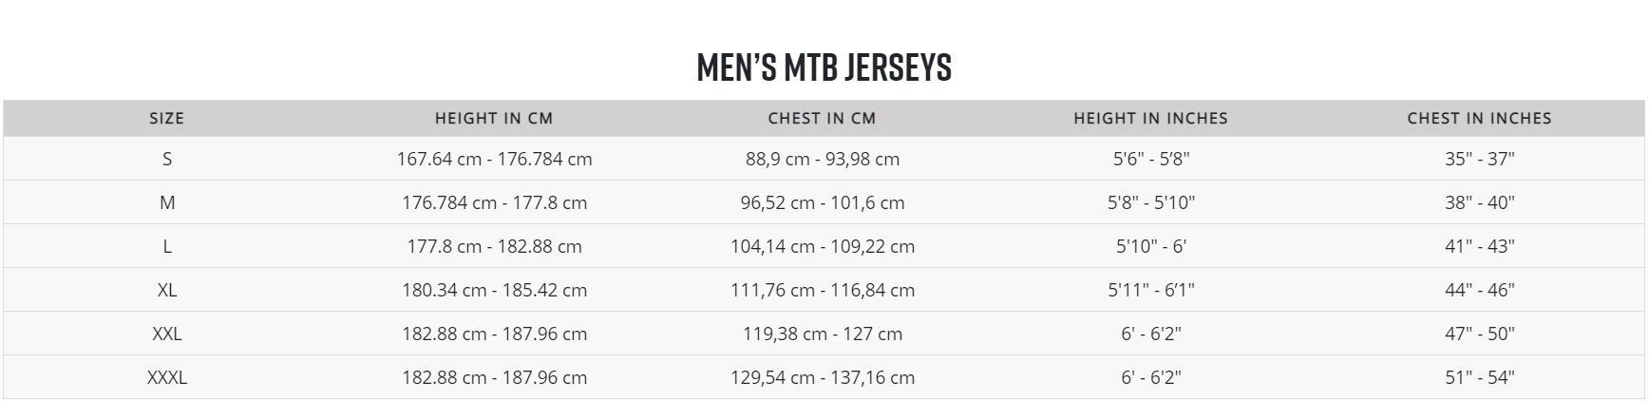Click the Men's MTB Jerseys heading
Image resolution: width=1649 pixels, height=401 pixels.
(824, 67)
